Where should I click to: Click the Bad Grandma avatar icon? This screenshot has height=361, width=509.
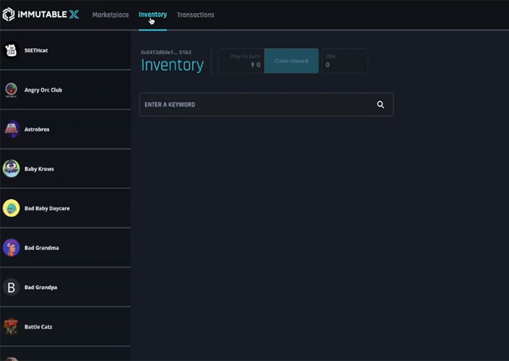(x=11, y=248)
